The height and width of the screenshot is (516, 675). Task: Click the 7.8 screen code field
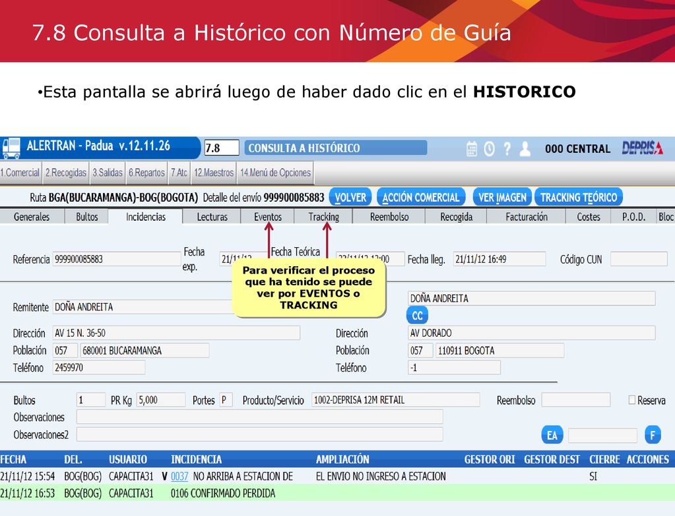coord(221,148)
